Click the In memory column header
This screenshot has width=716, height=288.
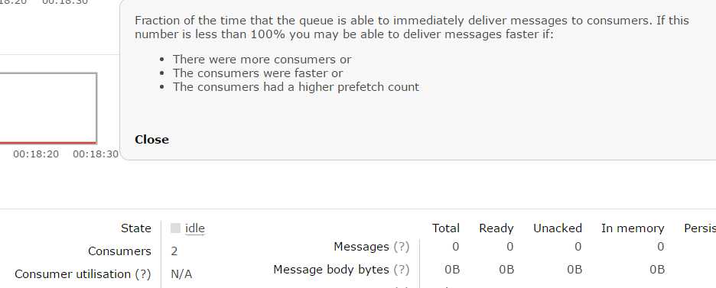pyautogui.click(x=633, y=228)
